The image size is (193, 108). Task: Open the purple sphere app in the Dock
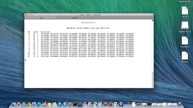click(85, 104)
